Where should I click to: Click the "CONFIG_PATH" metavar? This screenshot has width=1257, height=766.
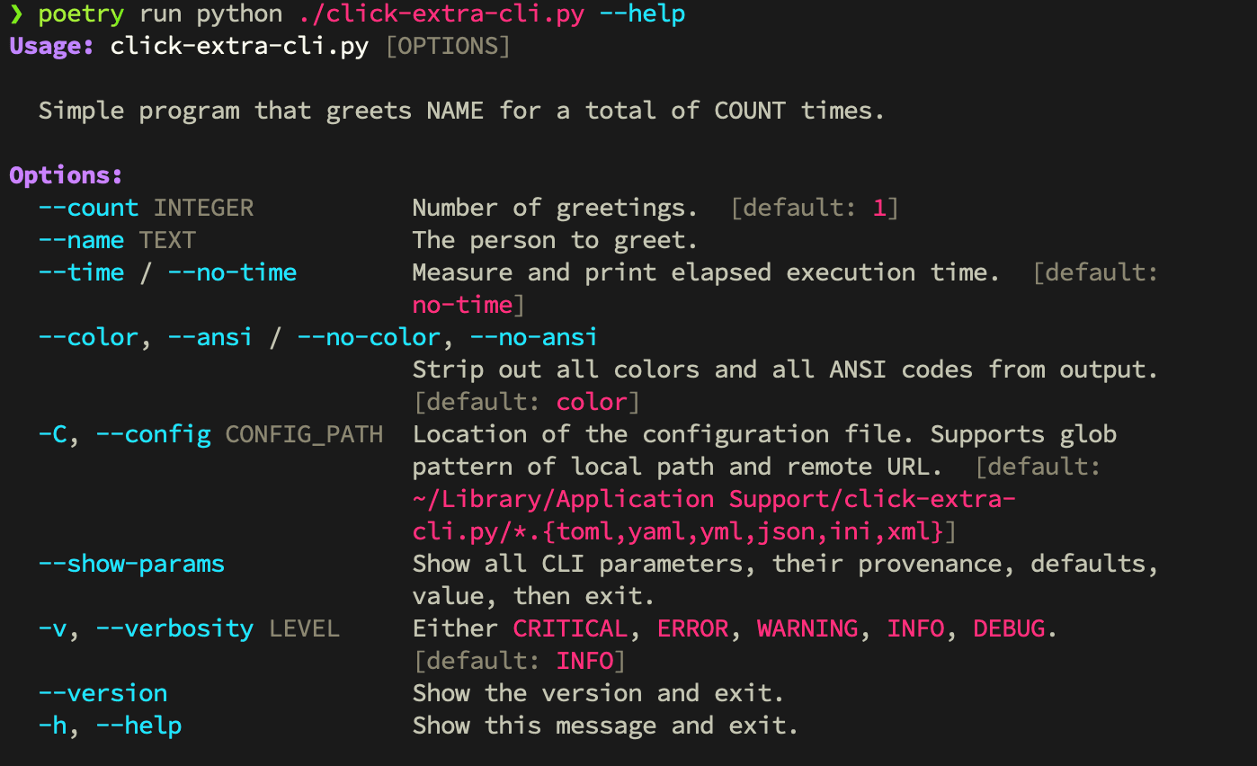[304, 434]
